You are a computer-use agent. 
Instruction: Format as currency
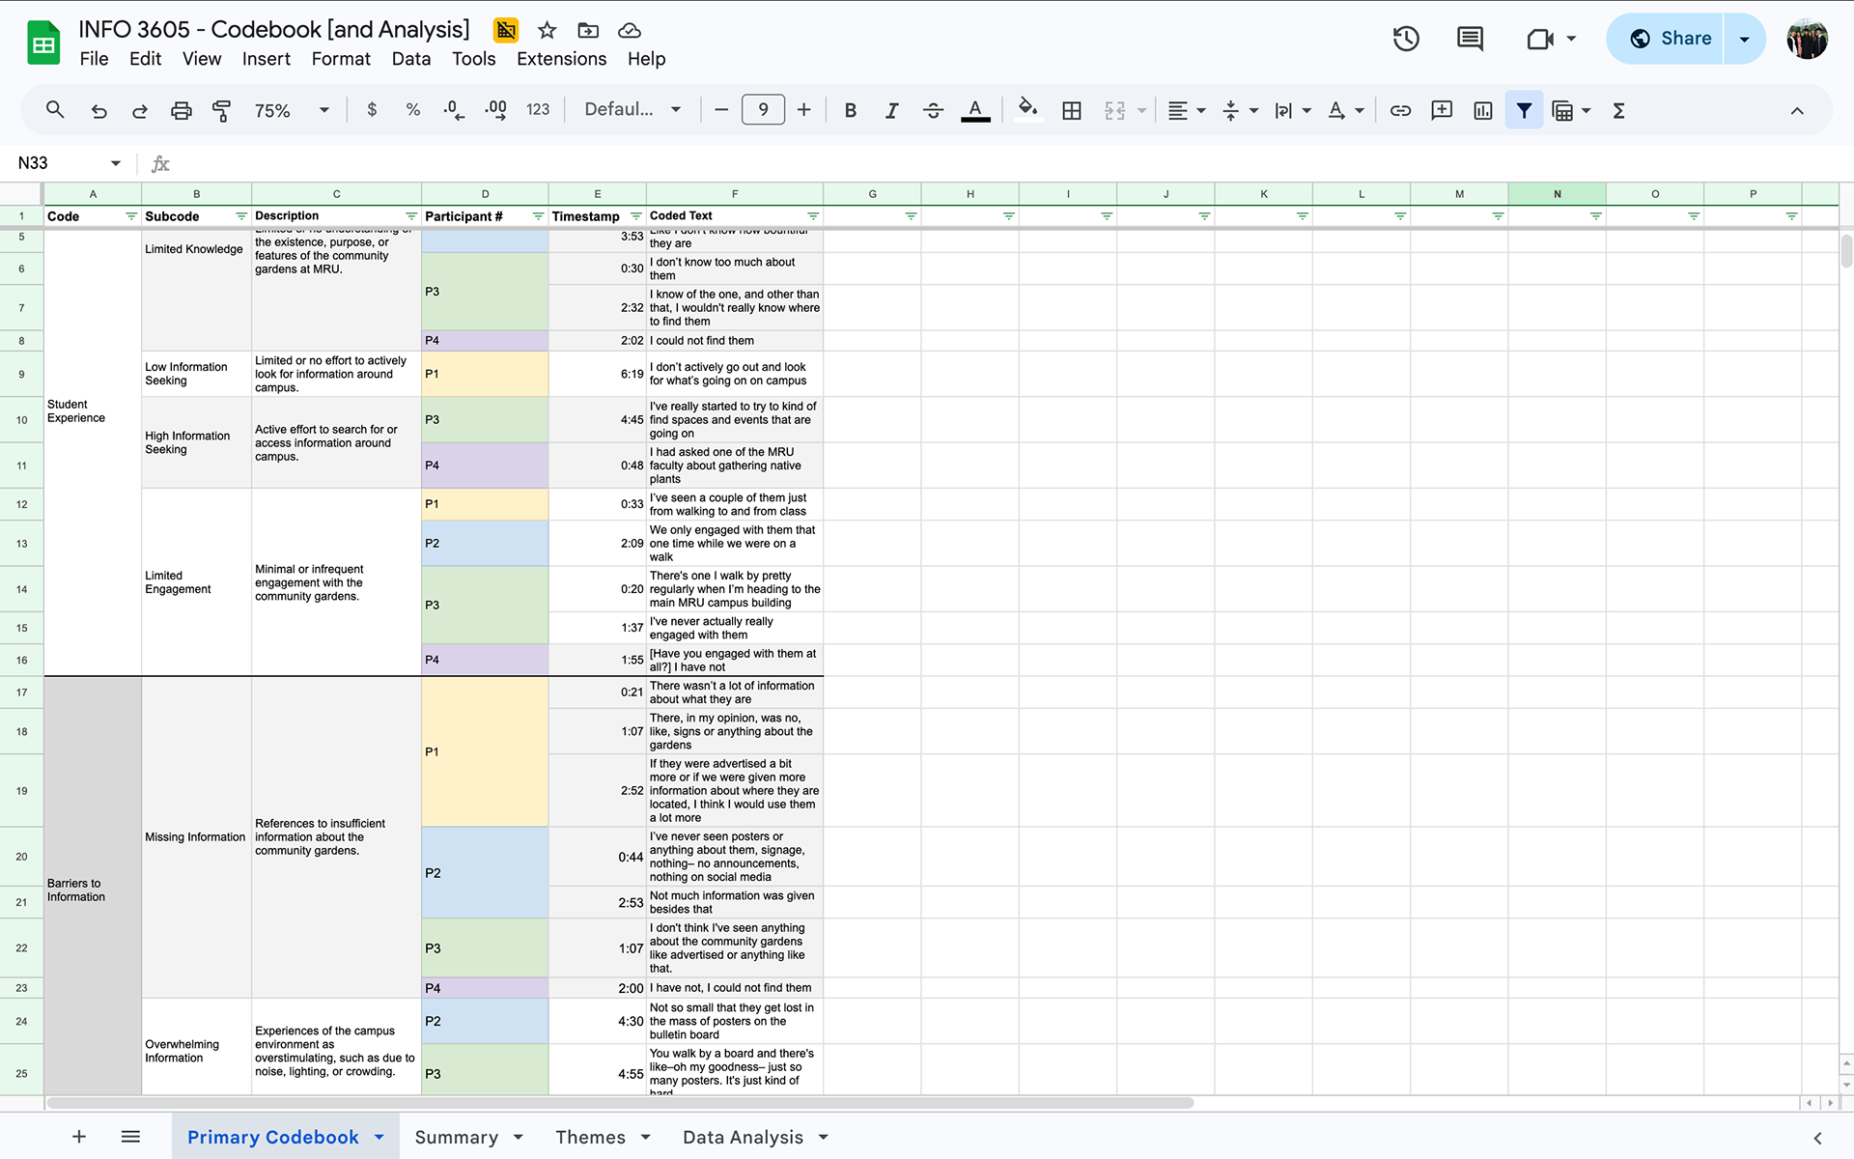coord(372,110)
